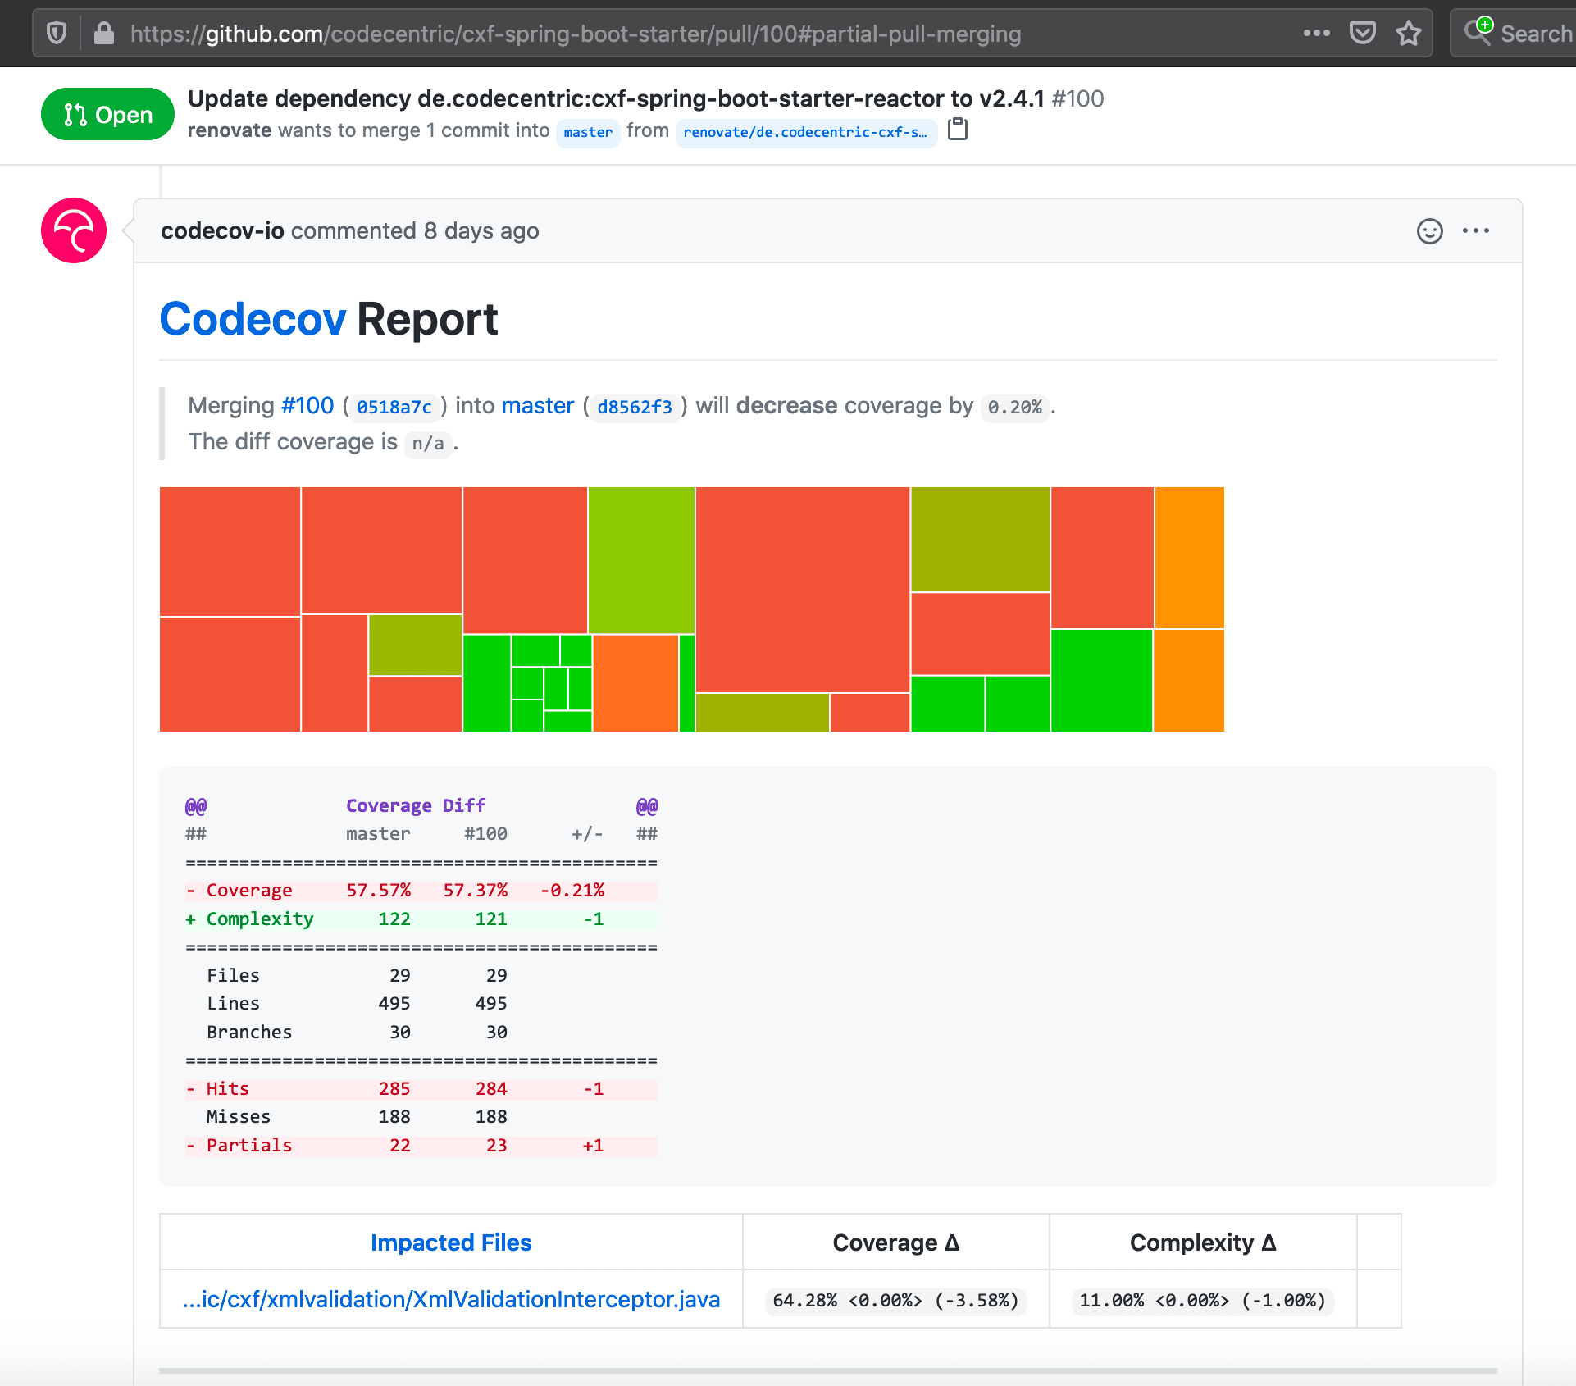Add a reaction with the smiley icon
Screen dimensions: 1576x1386
click(1429, 231)
